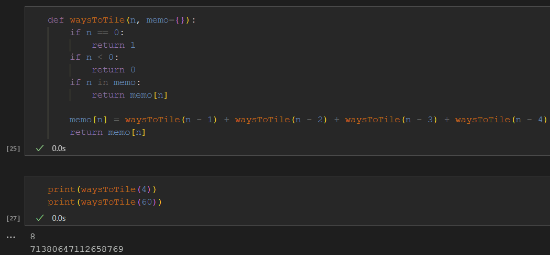Click the execution count label [27]
This screenshot has height=255, width=550.
pyautogui.click(x=13, y=218)
